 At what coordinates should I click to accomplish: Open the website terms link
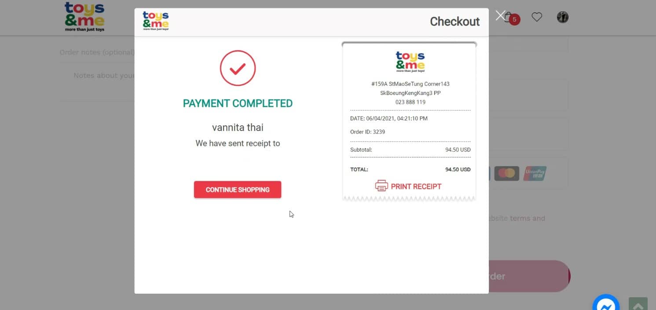515,218
